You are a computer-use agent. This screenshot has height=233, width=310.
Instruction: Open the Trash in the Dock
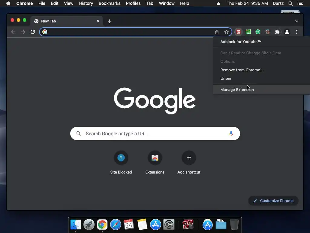tap(234, 225)
